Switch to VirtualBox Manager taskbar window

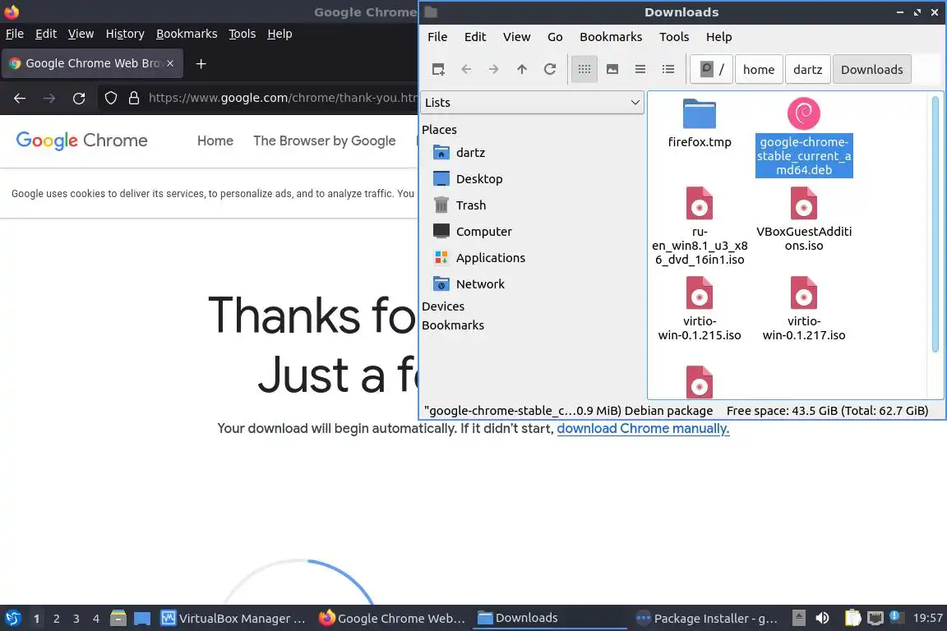coord(234,619)
